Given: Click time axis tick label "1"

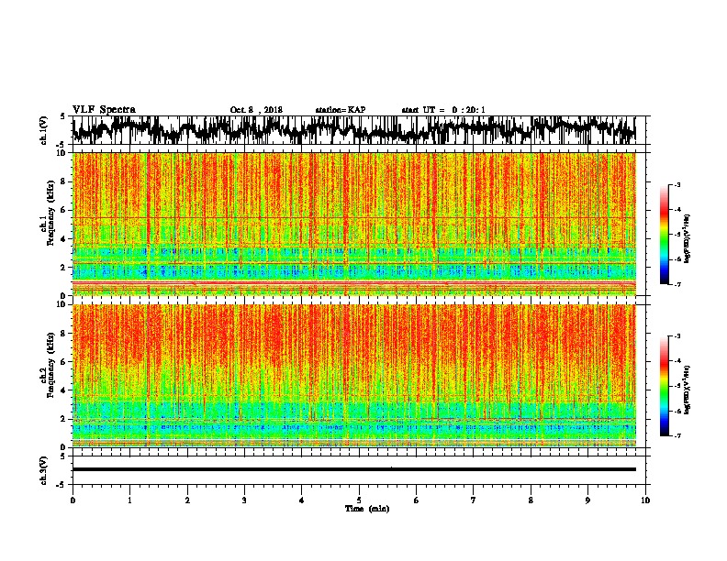Looking at the screenshot, I should click(x=129, y=500).
